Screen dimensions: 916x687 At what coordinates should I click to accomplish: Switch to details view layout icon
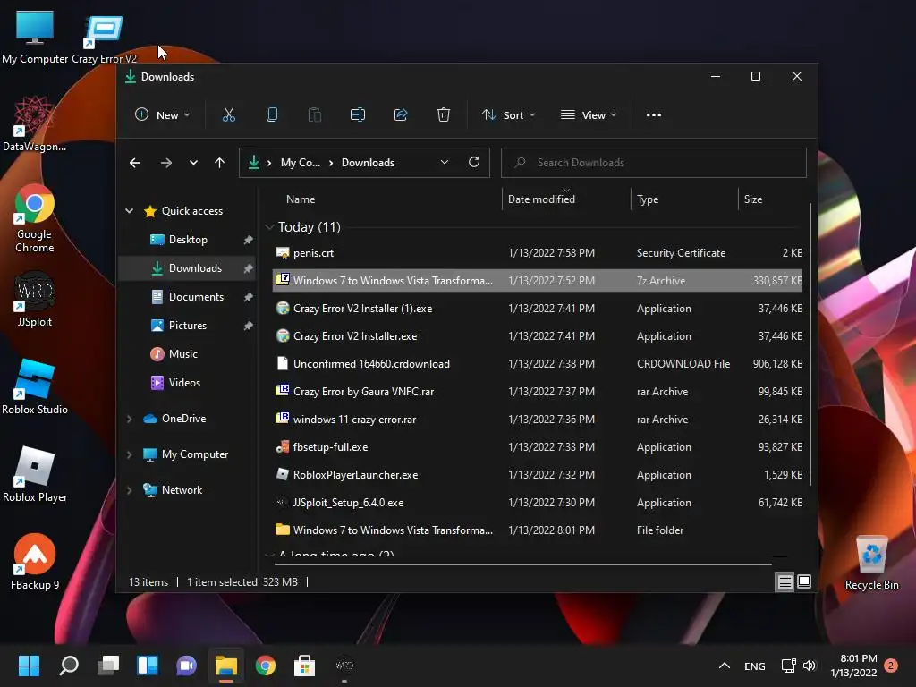click(x=785, y=581)
